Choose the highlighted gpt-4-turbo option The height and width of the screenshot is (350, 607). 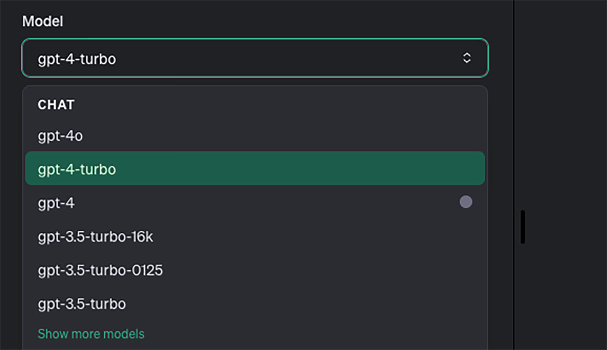(255, 168)
